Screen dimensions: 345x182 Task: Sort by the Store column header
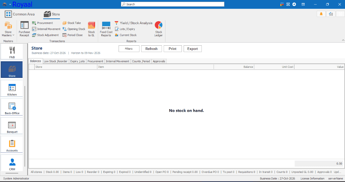[66, 67]
